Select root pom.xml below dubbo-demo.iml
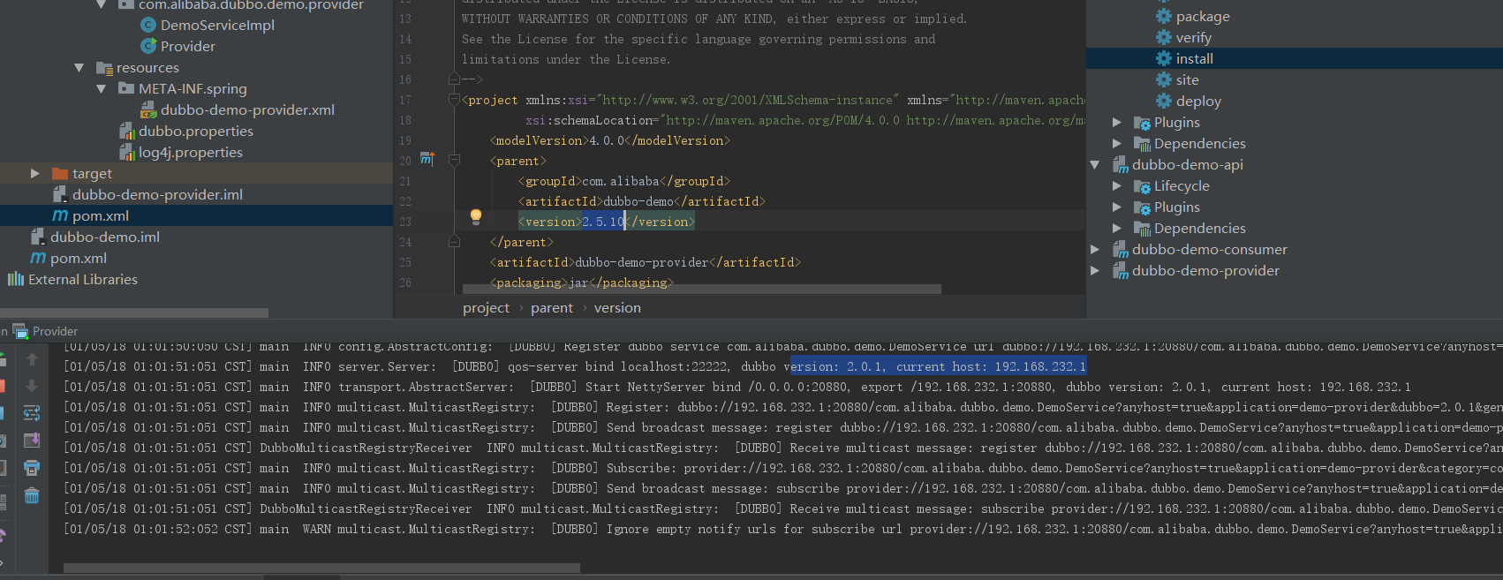 (79, 258)
